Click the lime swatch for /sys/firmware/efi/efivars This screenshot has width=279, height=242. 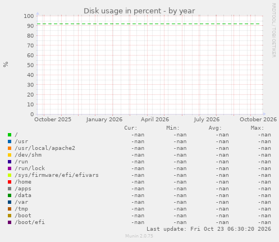[10, 175]
